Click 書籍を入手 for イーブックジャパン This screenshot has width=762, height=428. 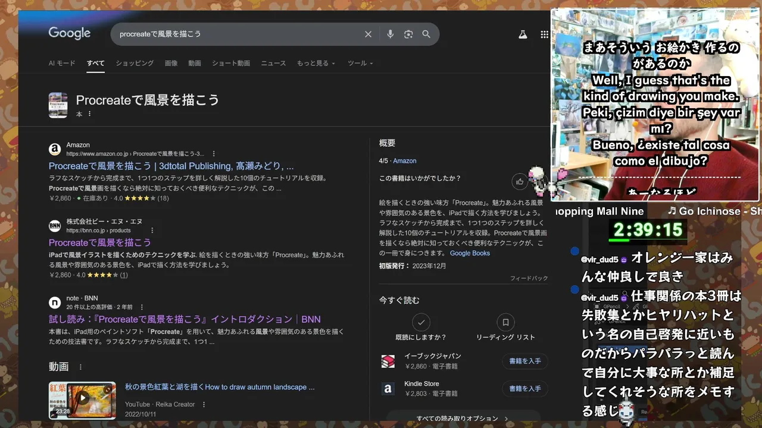click(525, 361)
